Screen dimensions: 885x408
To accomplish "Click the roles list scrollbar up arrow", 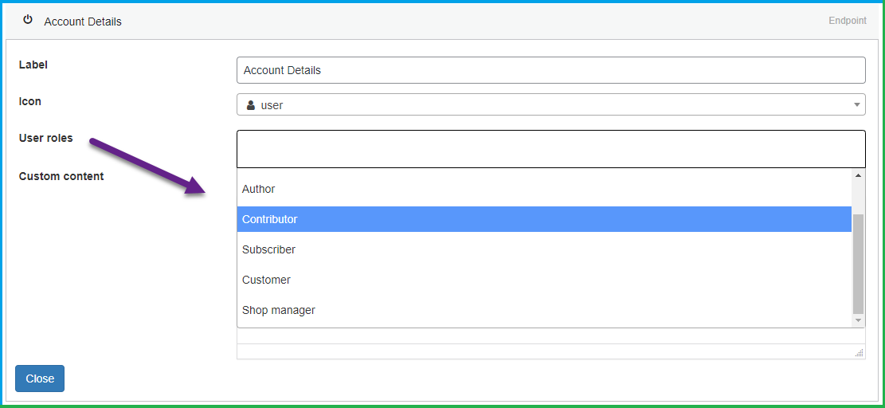I will pyautogui.click(x=858, y=175).
